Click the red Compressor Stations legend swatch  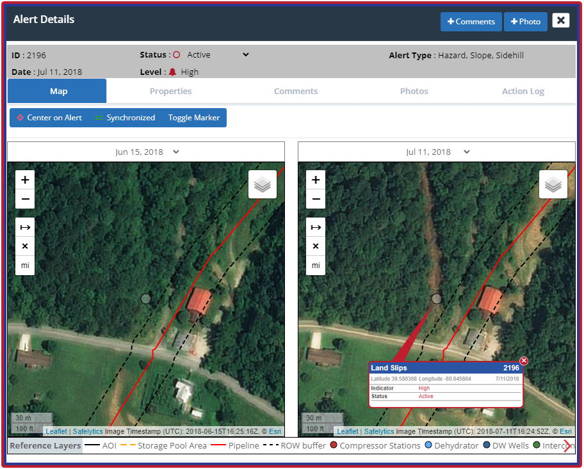click(334, 445)
